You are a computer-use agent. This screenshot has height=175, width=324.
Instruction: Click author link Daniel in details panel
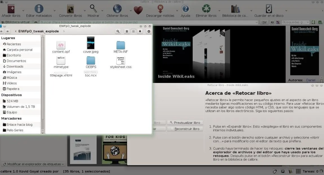tap(311, 80)
